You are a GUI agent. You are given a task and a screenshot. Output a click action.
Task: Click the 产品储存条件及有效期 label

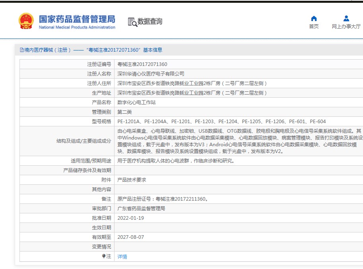pyautogui.click(x=87, y=170)
